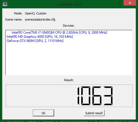Click the Ok button
138x122 pixels.
click(43, 113)
